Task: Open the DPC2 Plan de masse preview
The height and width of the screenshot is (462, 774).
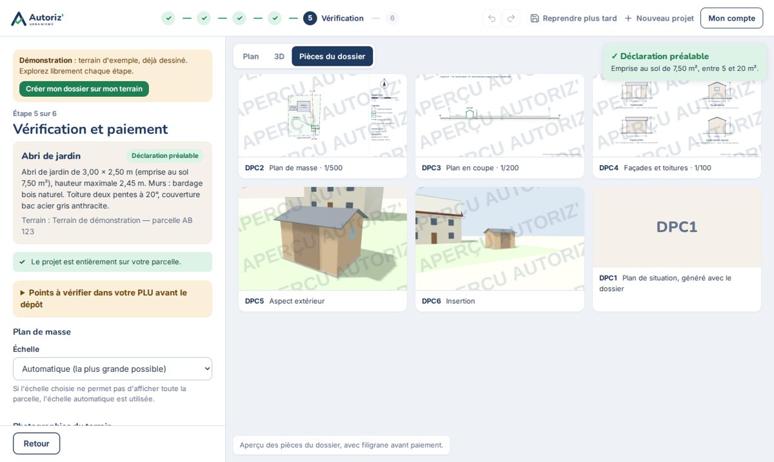Action: 322,126
